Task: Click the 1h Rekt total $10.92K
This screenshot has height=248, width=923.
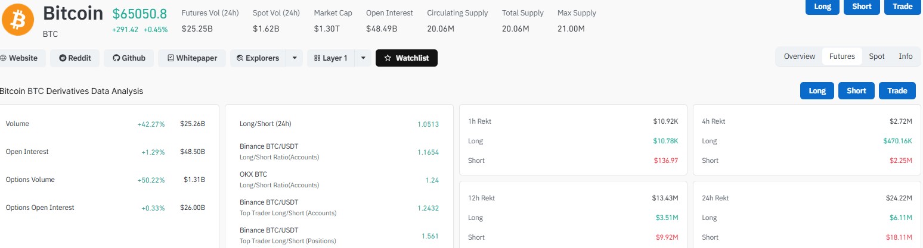Action: point(665,121)
